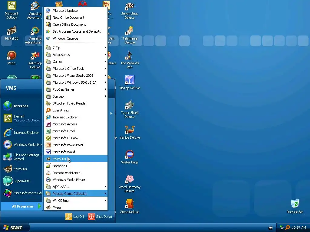Screen dimensions: 310x232
Task: Open E-mail Microsoft Outlook pinned item
Action: pos(21,118)
